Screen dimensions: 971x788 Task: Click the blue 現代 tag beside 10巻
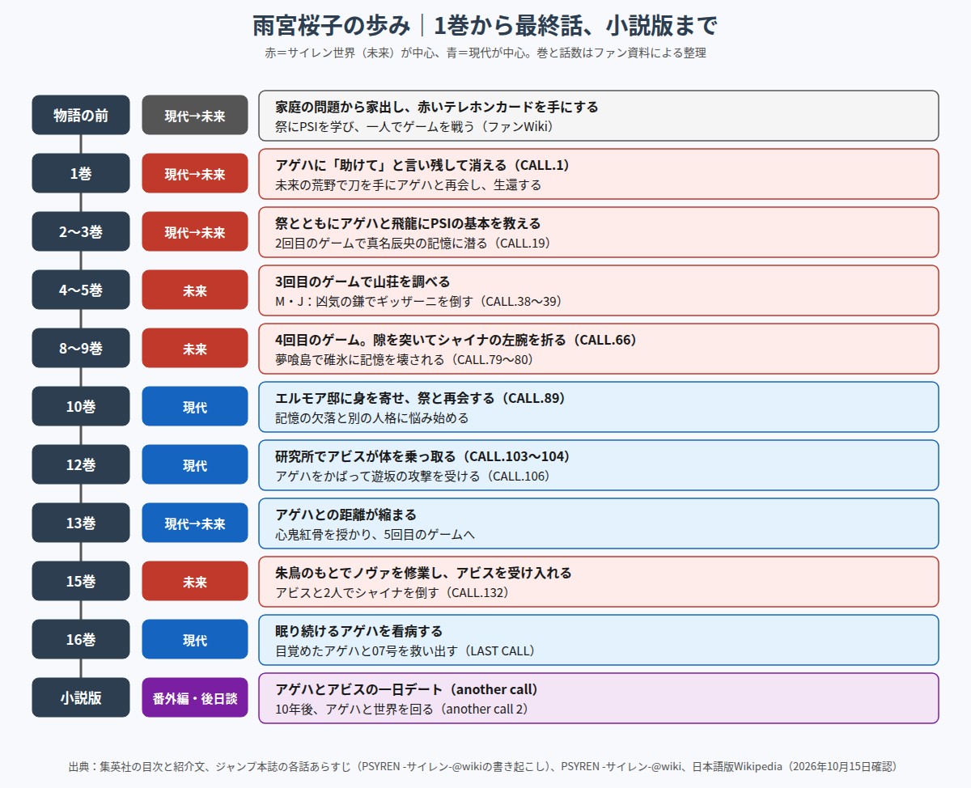(195, 406)
